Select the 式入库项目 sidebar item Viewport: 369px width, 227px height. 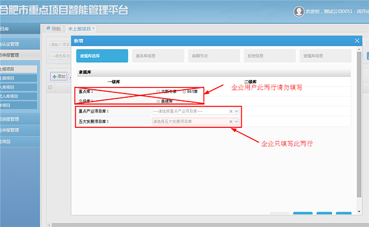coord(18,97)
